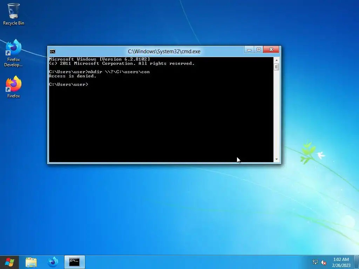Click the last 'C:\Users\user>' prompt

tap(68, 84)
